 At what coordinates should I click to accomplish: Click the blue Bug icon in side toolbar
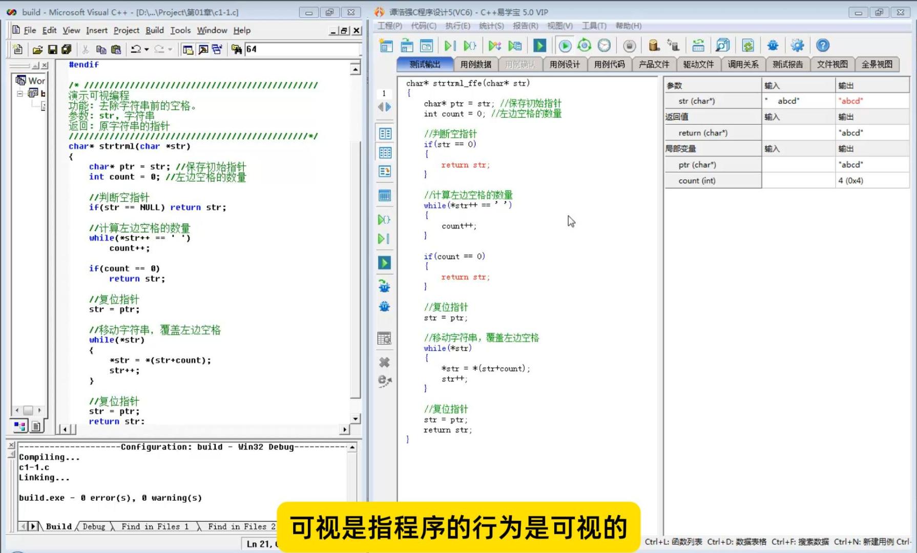click(384, 307)
